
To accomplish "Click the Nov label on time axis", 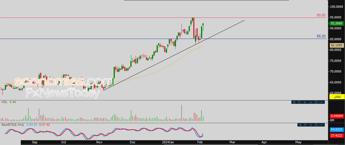I will coord(99,142).
